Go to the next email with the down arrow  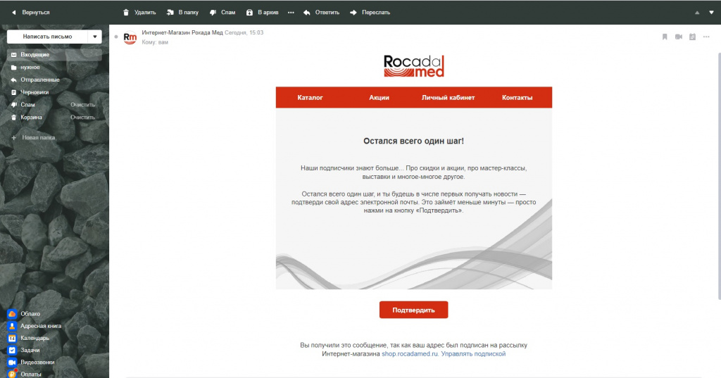(x=711, y=13)
